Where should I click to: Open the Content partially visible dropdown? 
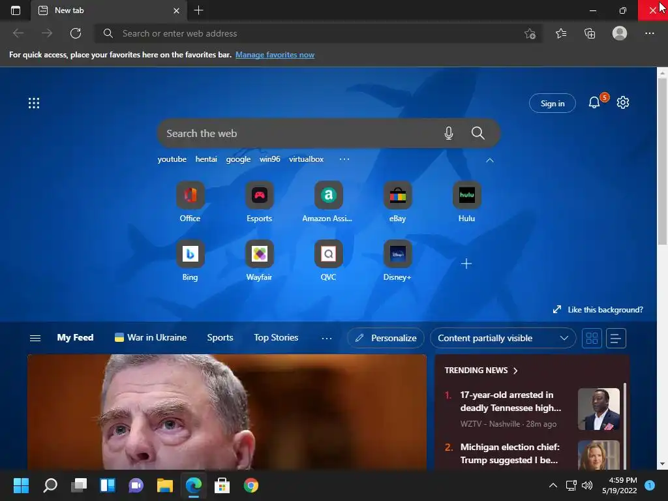pyautogui.click(x=503, y=339)
